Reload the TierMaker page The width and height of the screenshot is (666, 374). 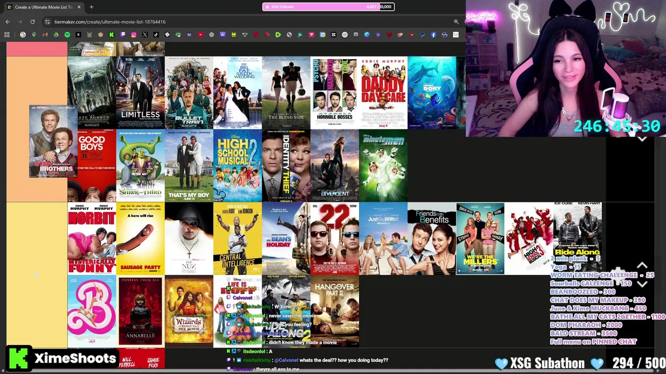32,22
